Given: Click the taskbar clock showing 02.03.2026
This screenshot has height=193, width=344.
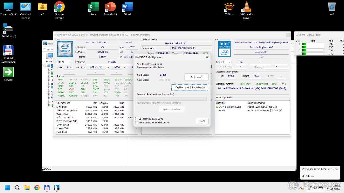Looking at the screenshot, I should click(333, 188).
